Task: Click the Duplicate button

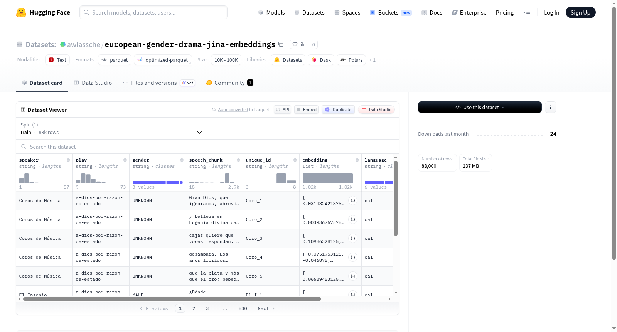Action: [338, 110]
